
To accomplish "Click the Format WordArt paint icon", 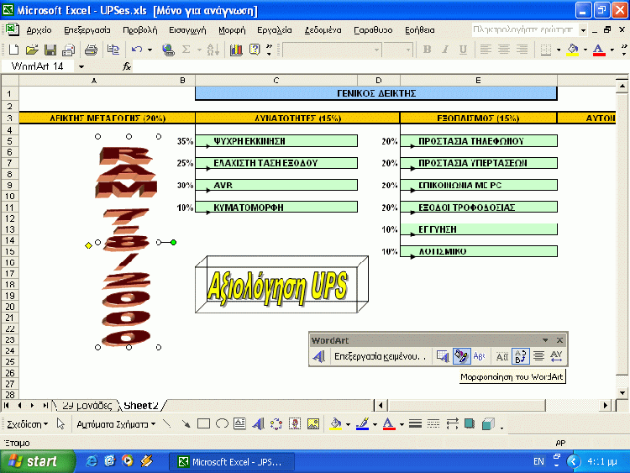I will click(x=461, y=356).
